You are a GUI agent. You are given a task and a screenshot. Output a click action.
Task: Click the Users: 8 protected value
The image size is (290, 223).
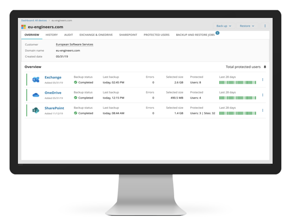pos(195,83)
